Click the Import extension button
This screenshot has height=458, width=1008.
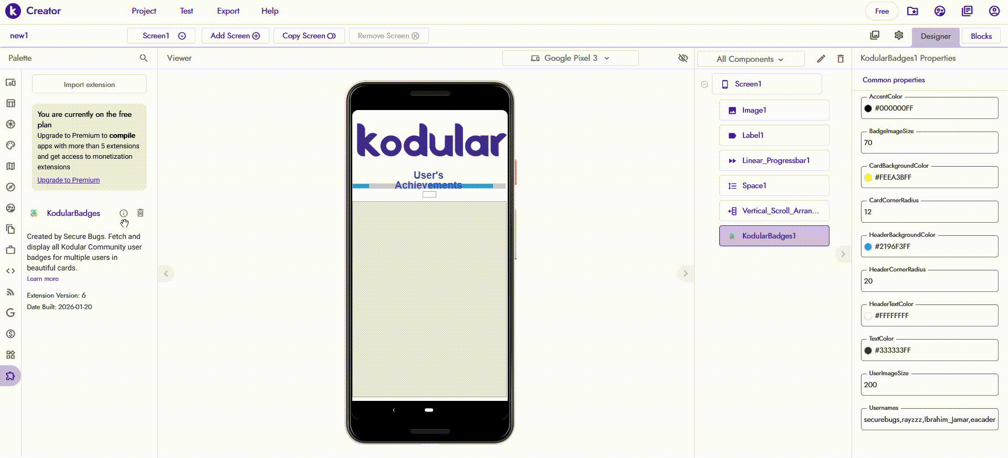(89, 84)
